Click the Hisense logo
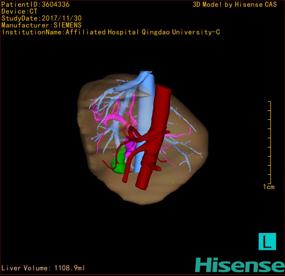The image size is (285, 276). [239, 265]
